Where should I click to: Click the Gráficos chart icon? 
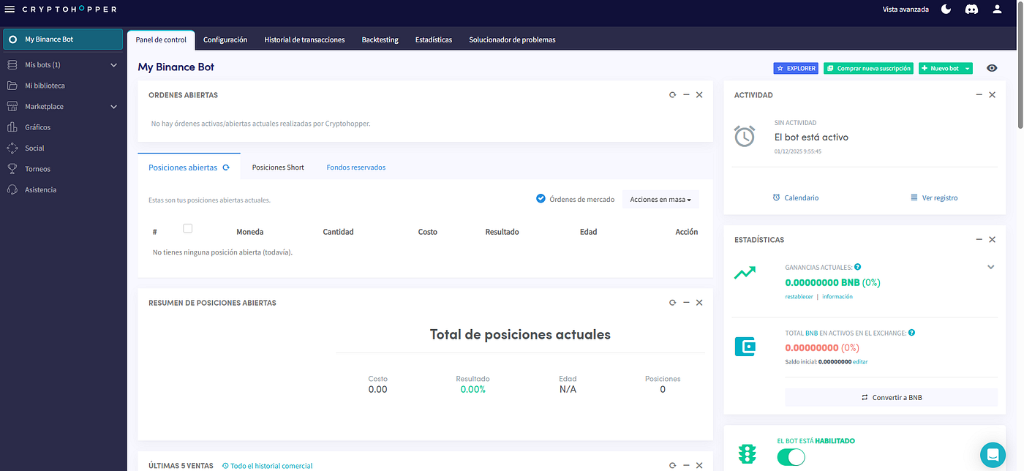12,127
